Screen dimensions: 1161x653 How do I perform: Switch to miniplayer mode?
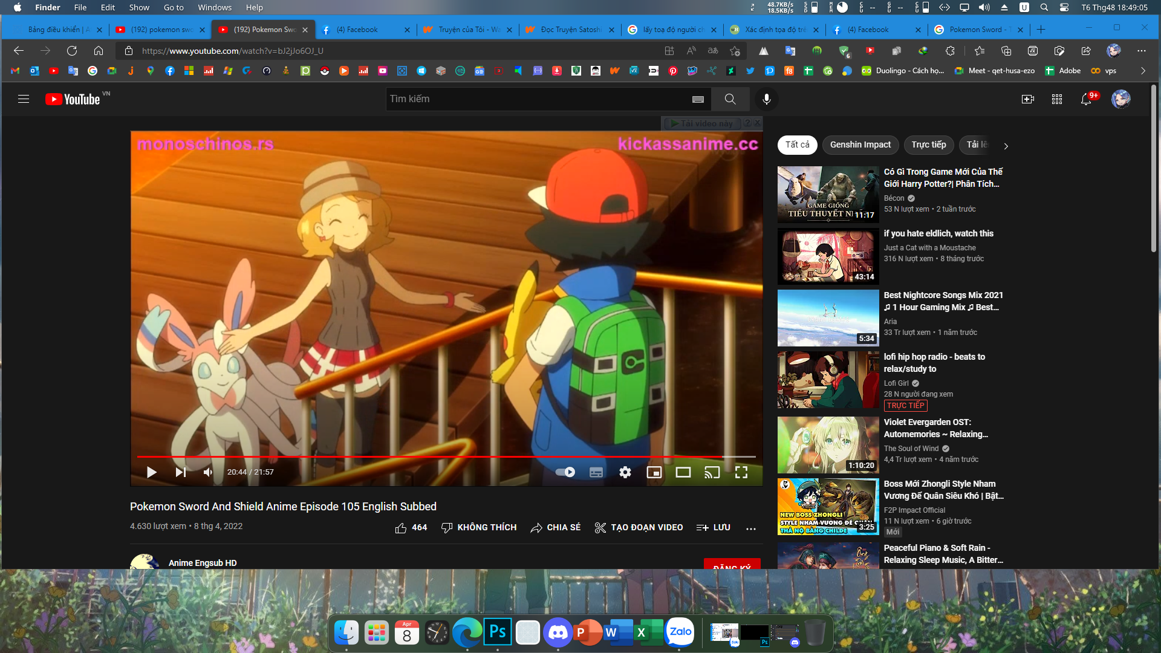pos(654,472)
